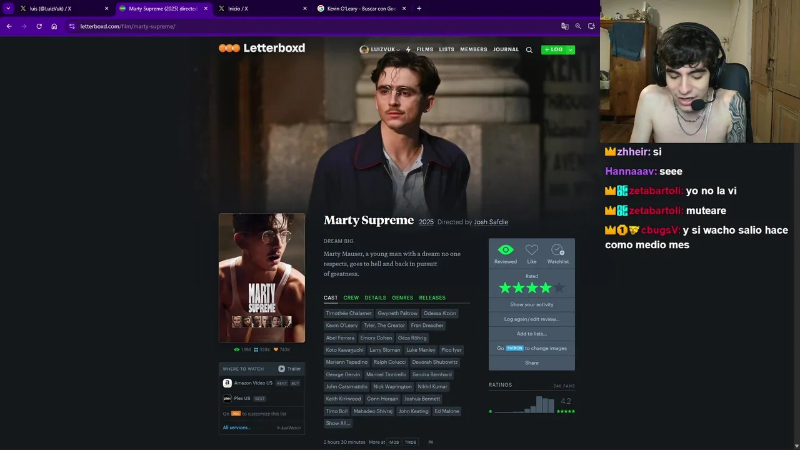Image resolution: width=800 pixels, height=450 pixels.
Task: Select the RELEASES tab
Action: point(432,298)
